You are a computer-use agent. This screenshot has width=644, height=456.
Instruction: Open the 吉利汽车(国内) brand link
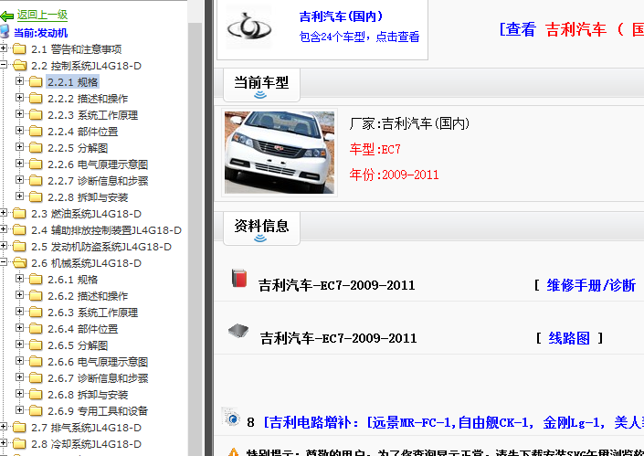341,16
